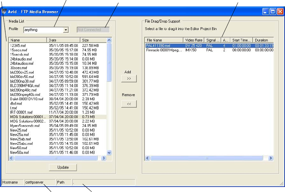Select New25ab.mxf file row
The image size is (285, 192).
(x=58, y=139)
